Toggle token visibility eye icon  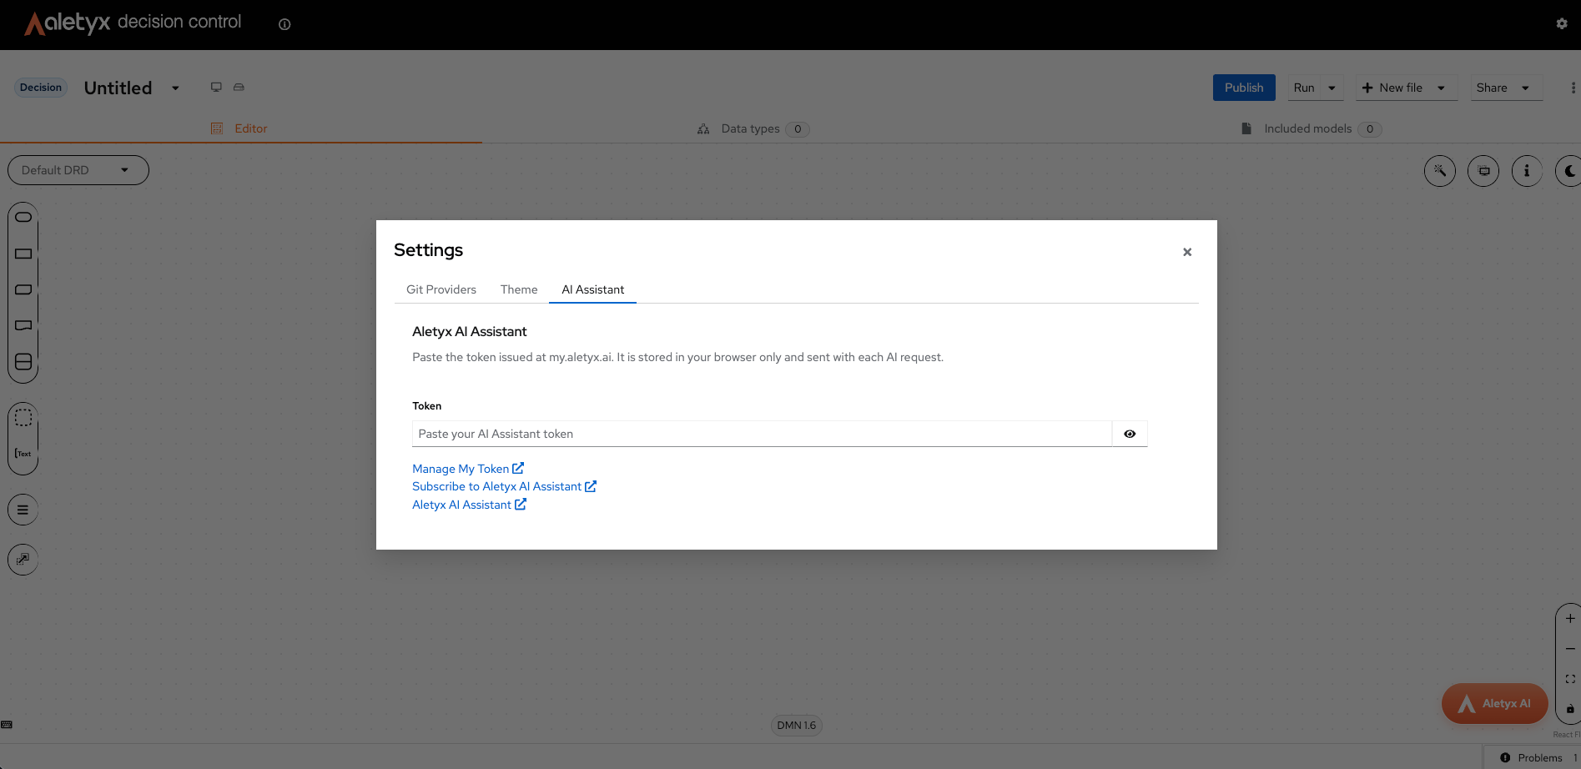[x=1130, y=434]
